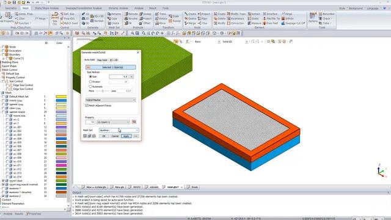Open the Modify Topo element tool
The width and height of the screenshot is (391, 220).
[236, 14]
